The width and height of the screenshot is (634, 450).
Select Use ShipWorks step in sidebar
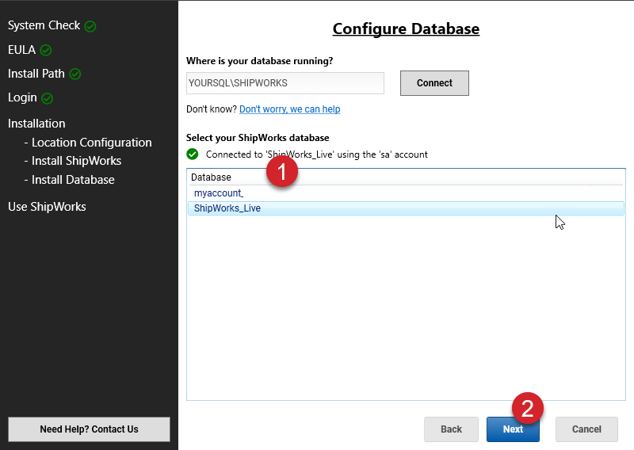click(47, 207)
